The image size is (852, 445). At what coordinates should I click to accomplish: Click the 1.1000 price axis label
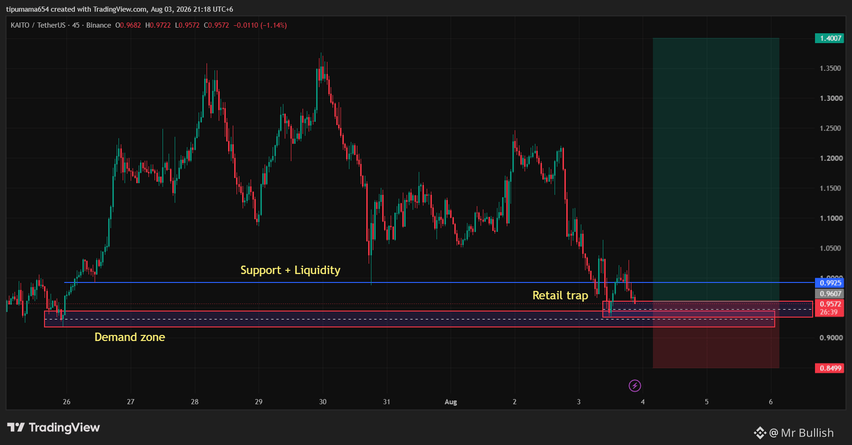[x=830, y=218]
